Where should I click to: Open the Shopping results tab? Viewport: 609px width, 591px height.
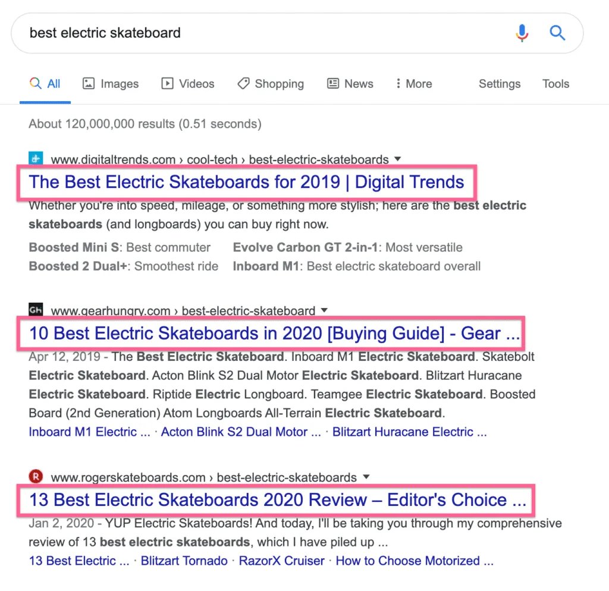[x=271, y=84]
